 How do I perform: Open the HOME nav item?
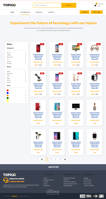pyautogui.click(x=12, y=12)
